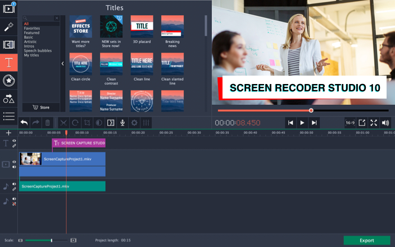Click the Export button
Viewport: 395px width, 247px height.
coord(366,240)
